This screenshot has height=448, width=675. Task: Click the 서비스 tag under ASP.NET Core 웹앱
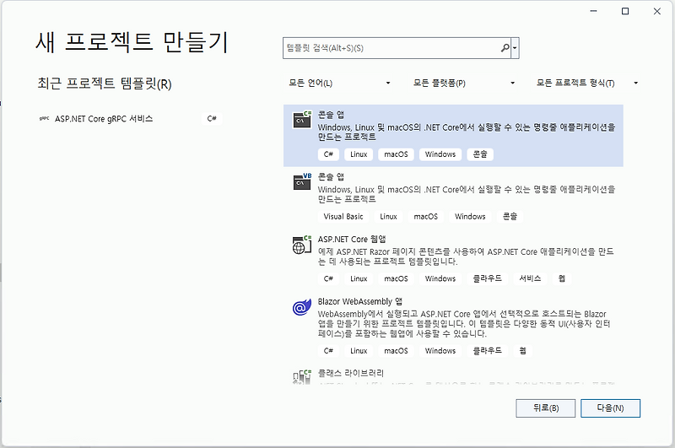530,278
